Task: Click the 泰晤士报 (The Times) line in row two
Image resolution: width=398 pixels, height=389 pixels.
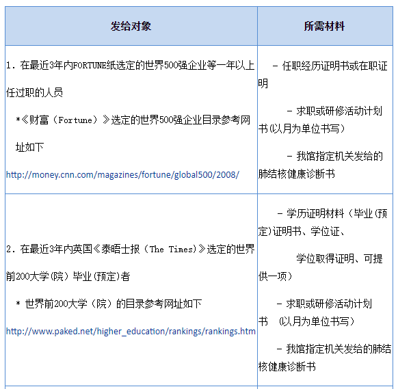Action: 131,249
